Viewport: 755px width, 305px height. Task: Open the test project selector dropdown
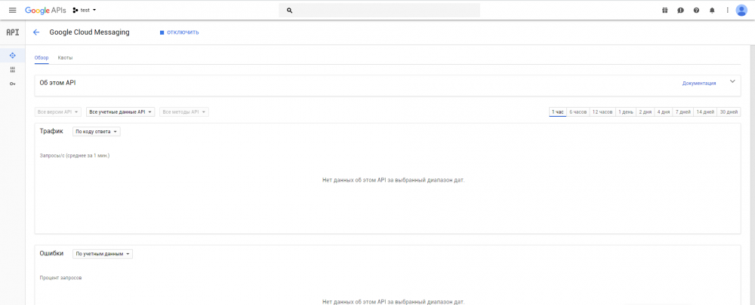pyautogui.click(x=85, y=10)
